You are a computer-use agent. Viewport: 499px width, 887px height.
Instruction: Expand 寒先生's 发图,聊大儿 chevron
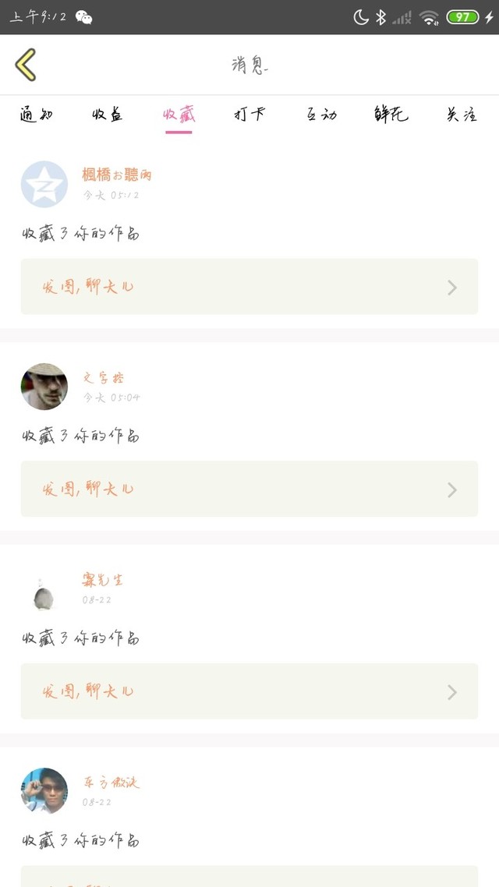click(452, 692)
